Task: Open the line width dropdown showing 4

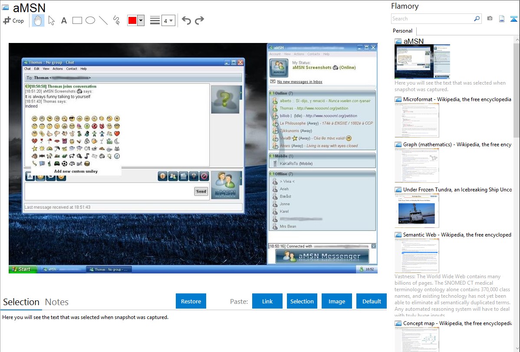Action: 168,21
